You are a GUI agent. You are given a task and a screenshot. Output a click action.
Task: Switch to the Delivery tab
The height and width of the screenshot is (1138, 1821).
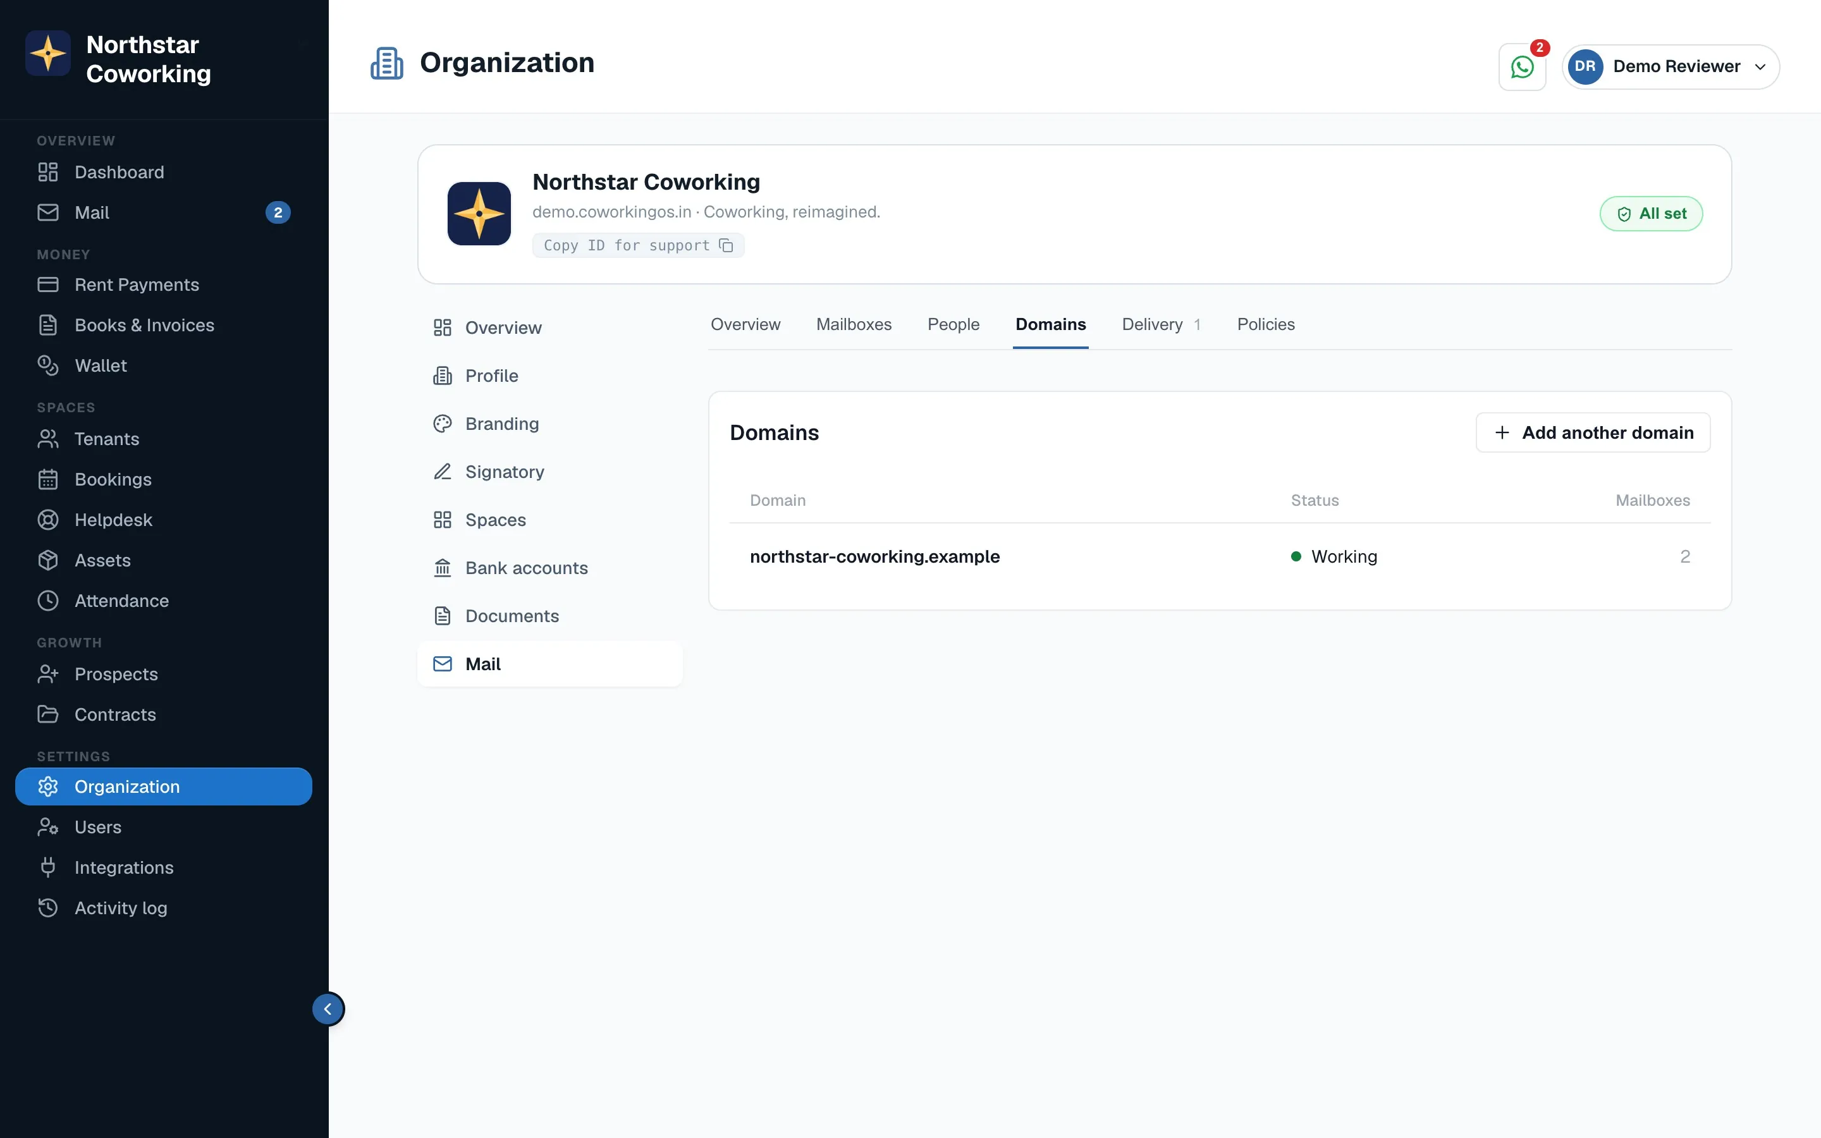[x=1160, y=324]
